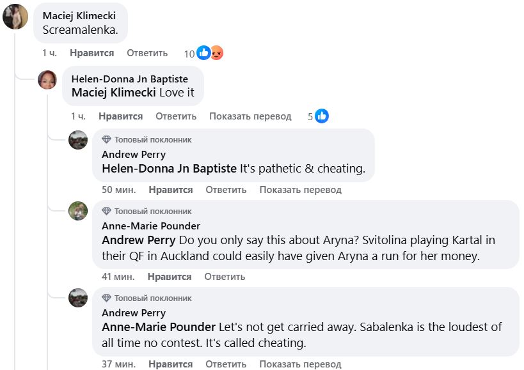The height and width of the screenshot is (370, 524).
Task: Open Anne-Marie Pounder's profile name link
Action: pyautogui.click(x=151, y=226)
